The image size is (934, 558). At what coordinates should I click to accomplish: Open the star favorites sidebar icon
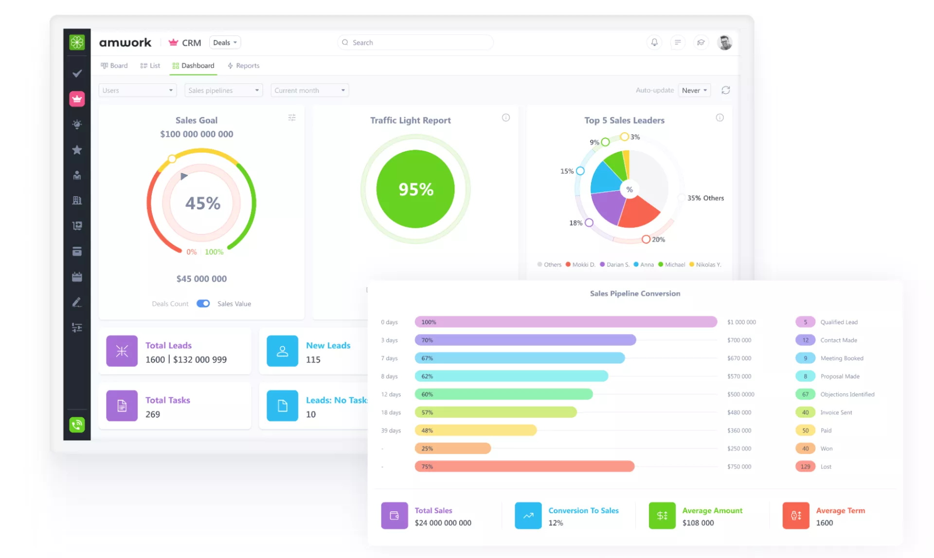pos(77,150)
